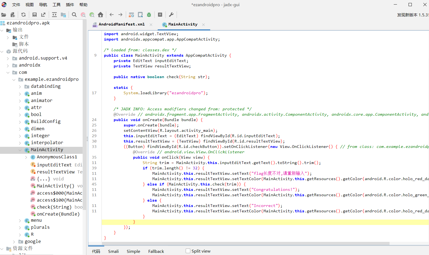The image size is (429, 255).
Task: Launch the debugger using the green bug icon
Action: [x=149, y=15]
